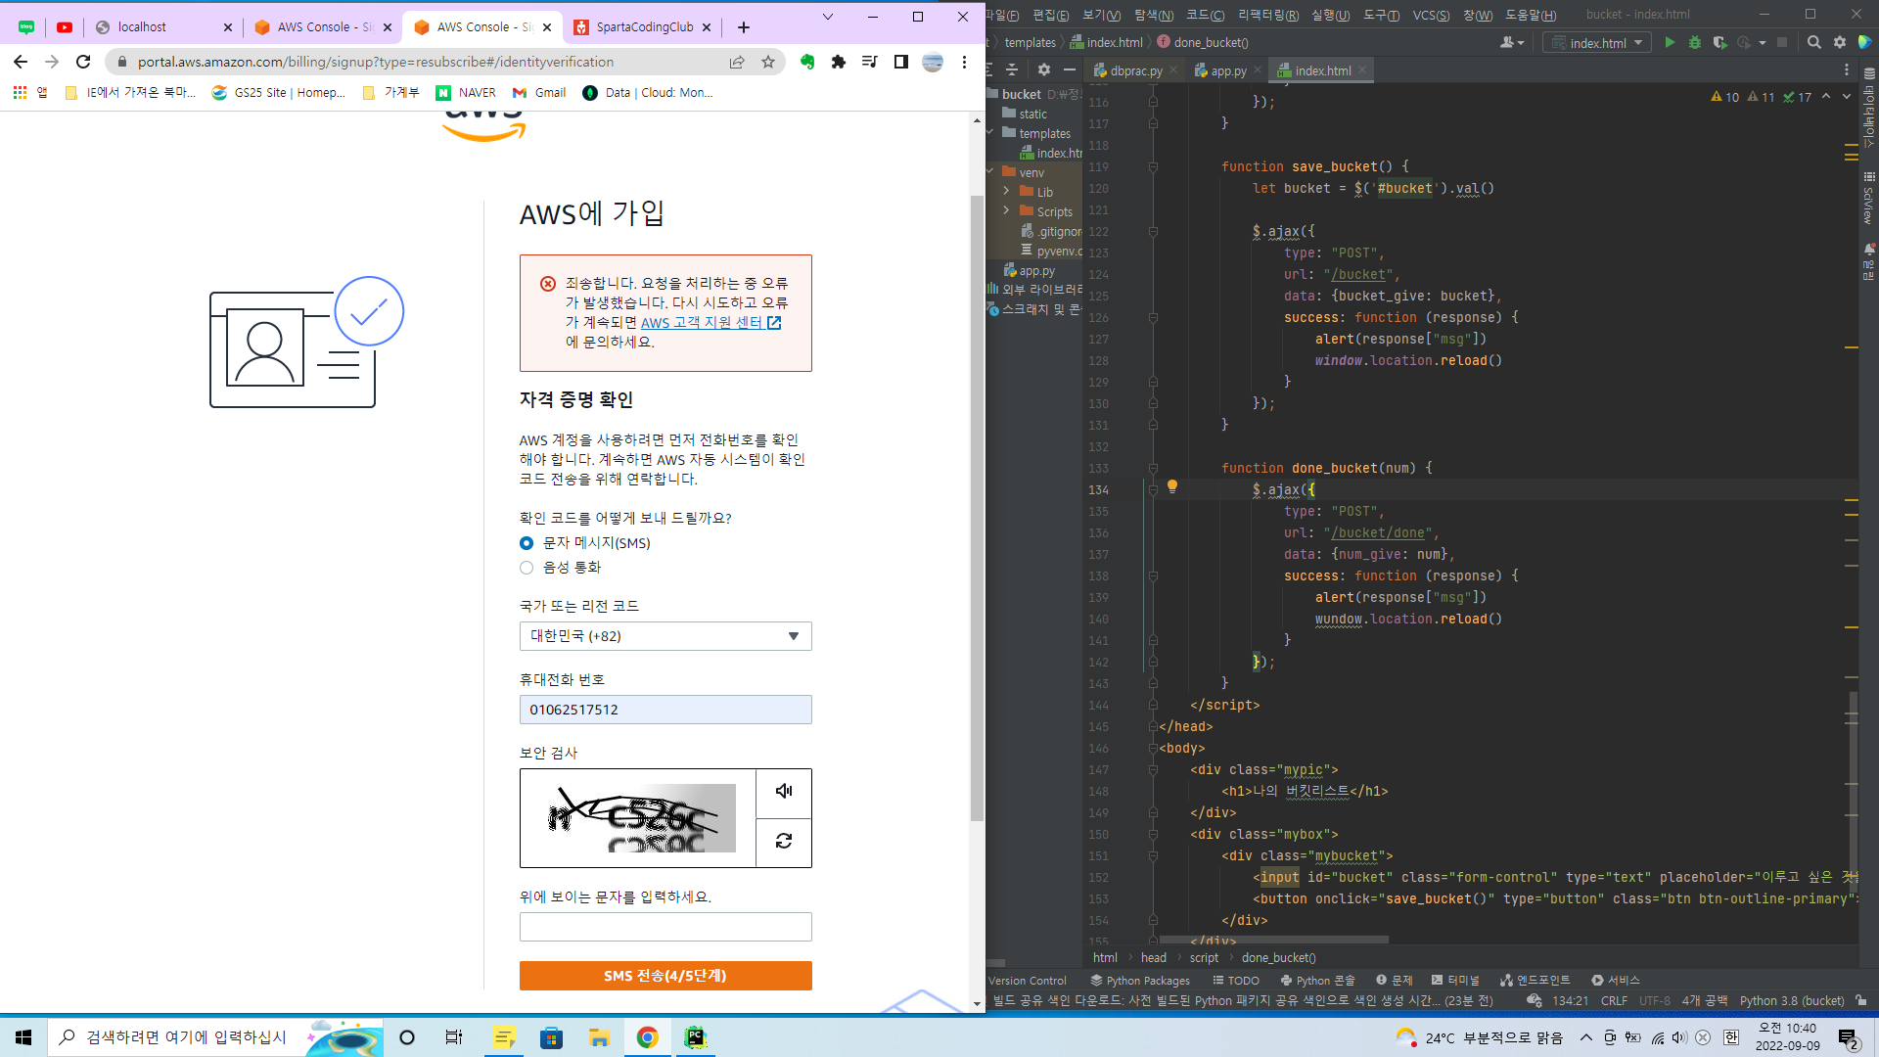Run with coverage icon in PyCharm toolbar
The image size is (1879, 1057).
click(1719, 42)
